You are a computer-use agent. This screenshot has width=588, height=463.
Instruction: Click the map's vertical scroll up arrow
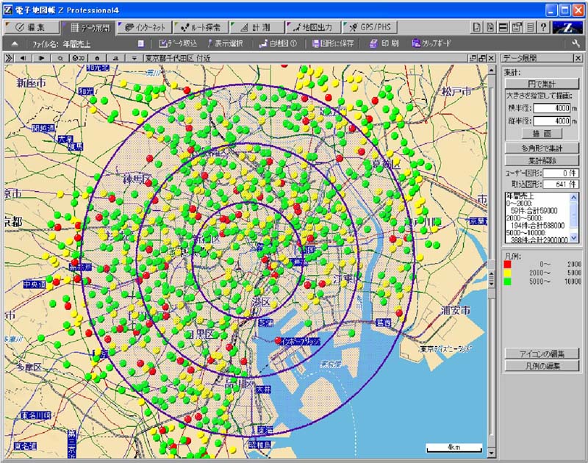[x=491, y=70]
